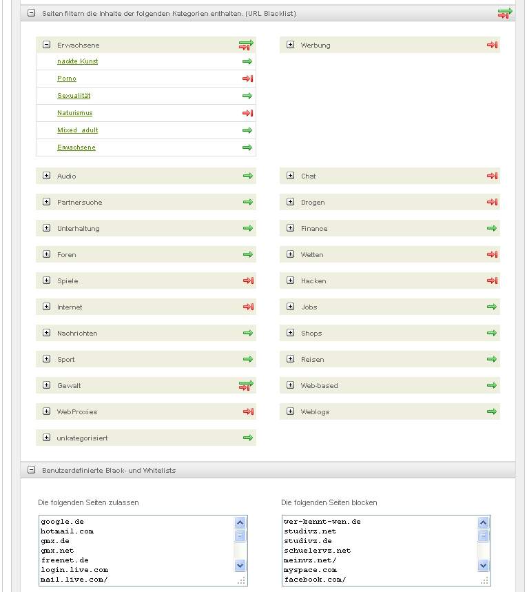Expand the Chat category
The image size is (527, 592).
point(290,176)
